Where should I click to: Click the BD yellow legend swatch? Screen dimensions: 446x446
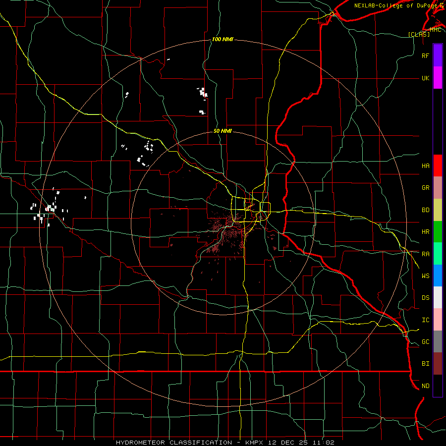tap(438, 210)
